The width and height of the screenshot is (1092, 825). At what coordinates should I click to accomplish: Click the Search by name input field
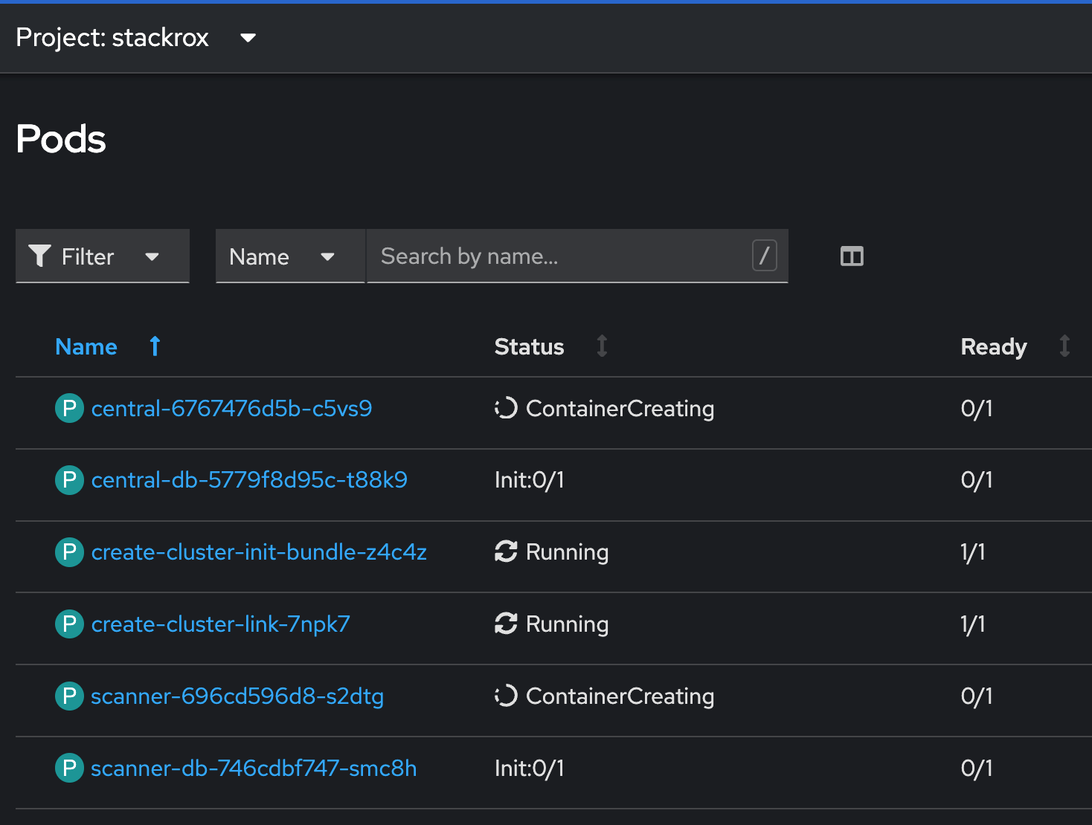[x=577, y=256]
